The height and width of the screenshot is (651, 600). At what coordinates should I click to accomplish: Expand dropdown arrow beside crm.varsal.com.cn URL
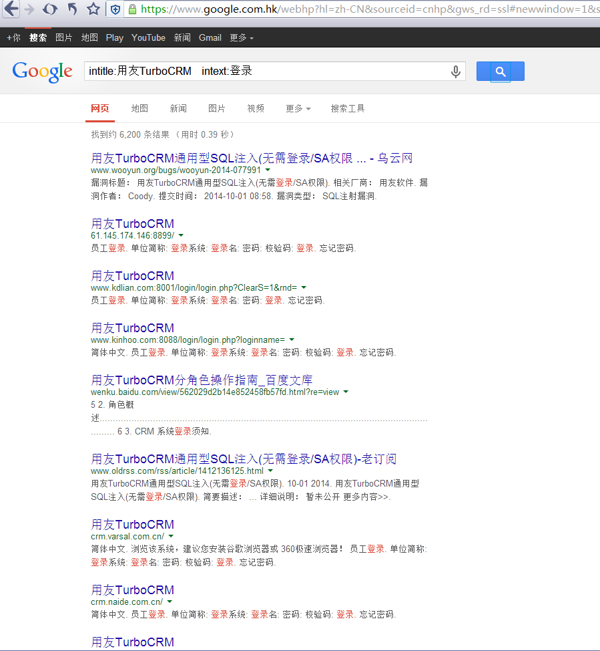(171, 536)
